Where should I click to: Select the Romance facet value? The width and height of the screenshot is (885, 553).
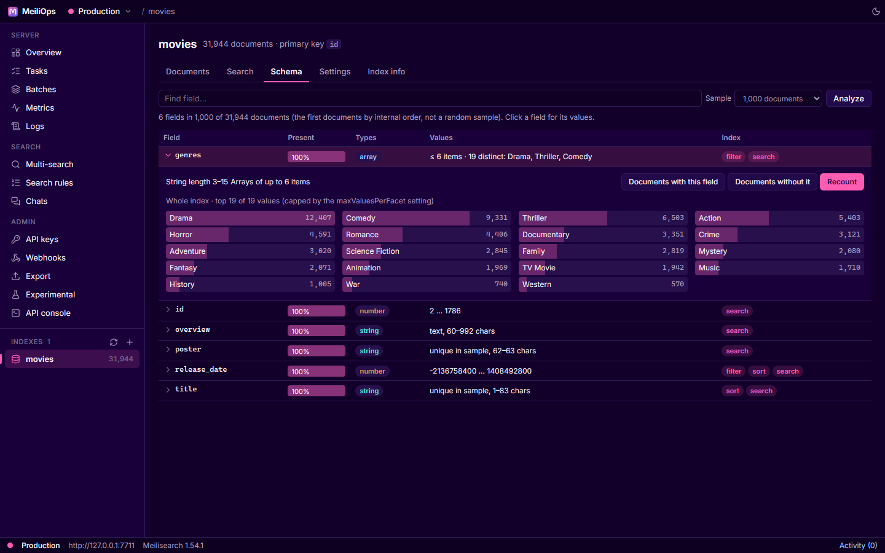pyautogui.click(x=427, y=235)
